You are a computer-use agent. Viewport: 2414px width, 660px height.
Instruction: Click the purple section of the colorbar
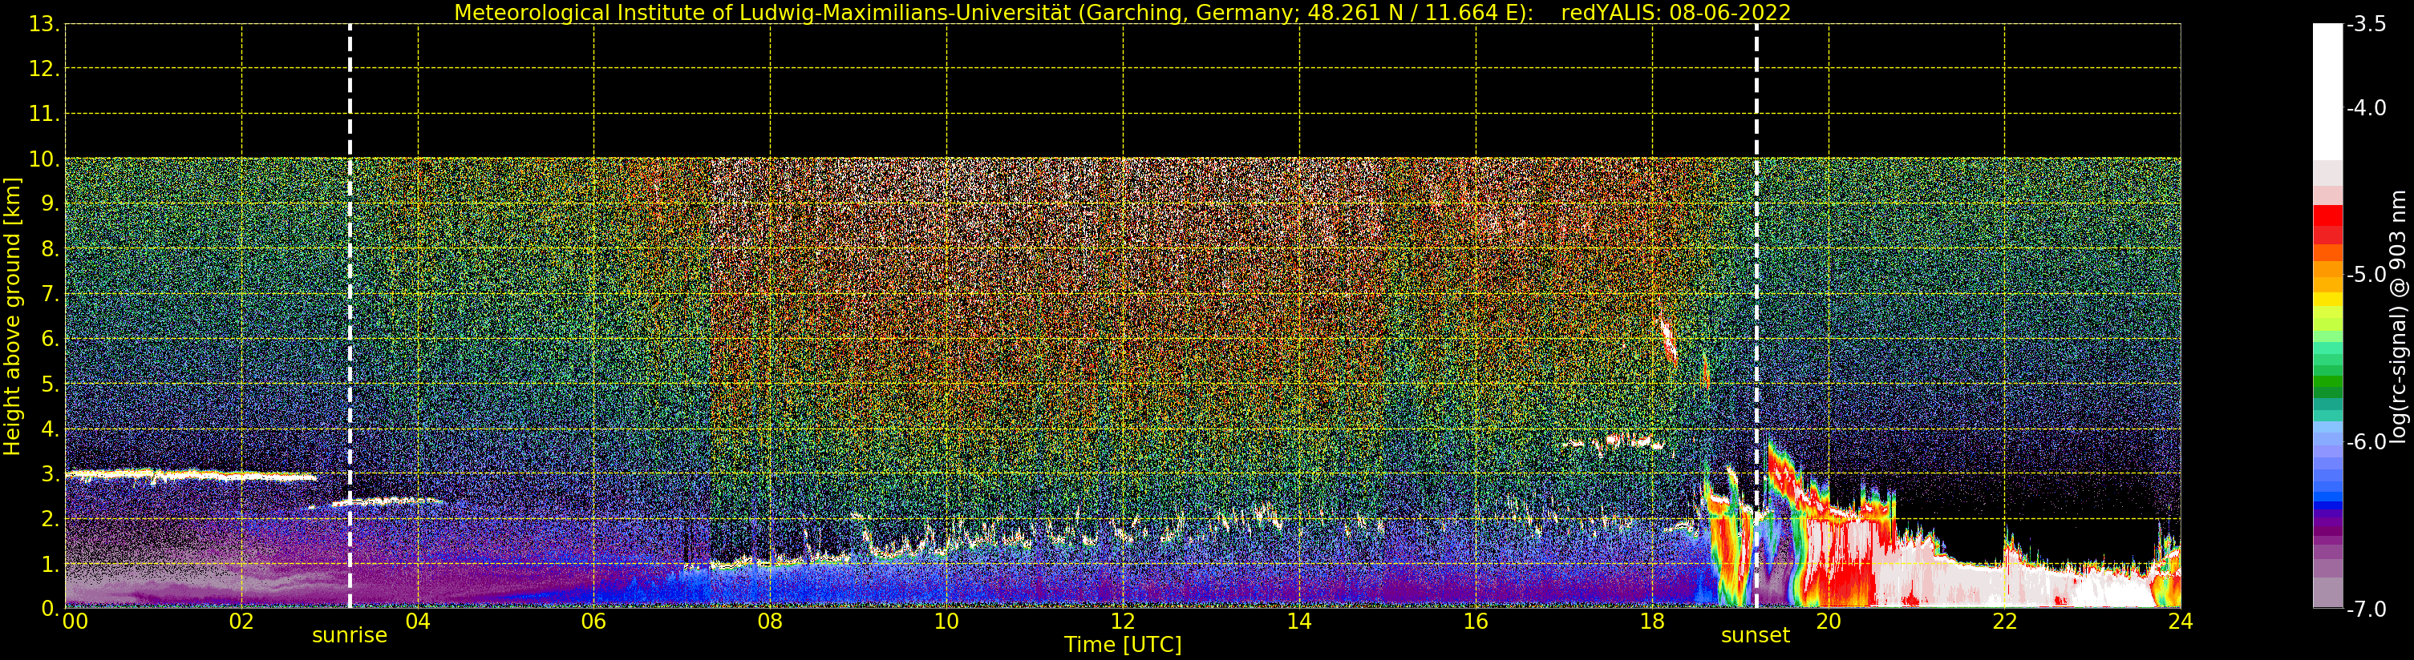point(2327,527)
